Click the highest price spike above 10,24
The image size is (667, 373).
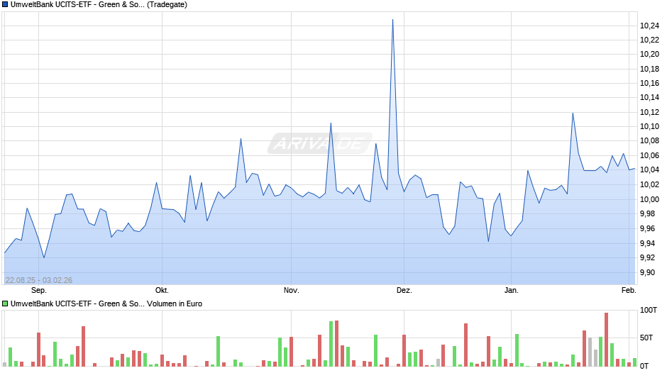point(392,20)
